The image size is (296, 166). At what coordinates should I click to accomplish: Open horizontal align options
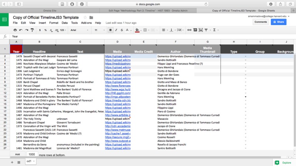click(164, 30)
